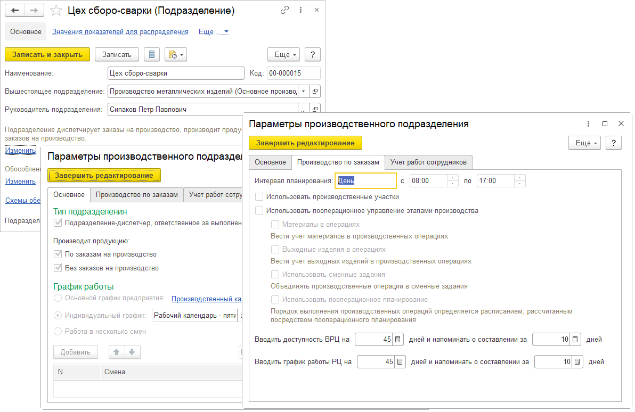Click Завершить редактирование in back Параметры window

tap(104, 175)
